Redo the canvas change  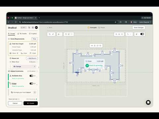(x=131, y=34)
